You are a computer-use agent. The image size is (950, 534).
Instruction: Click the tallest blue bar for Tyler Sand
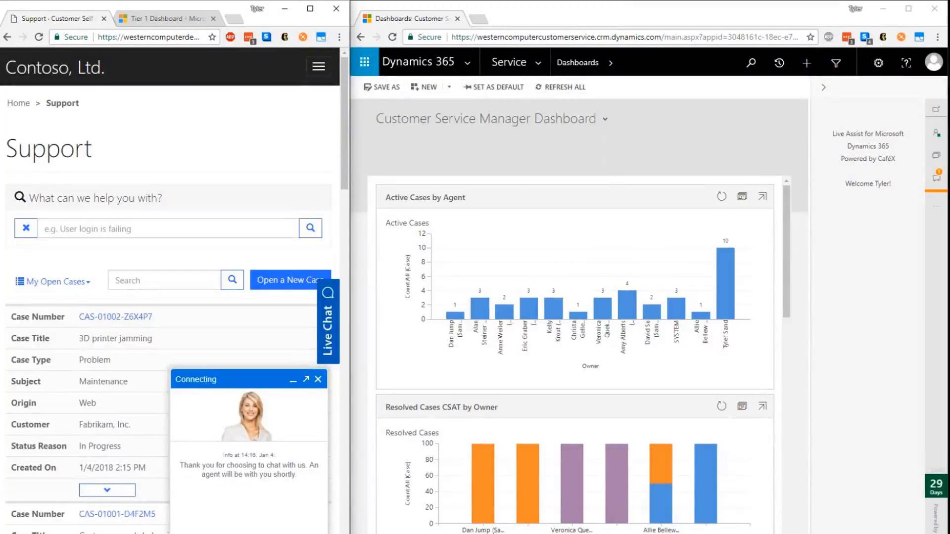[x=725, y=282]
